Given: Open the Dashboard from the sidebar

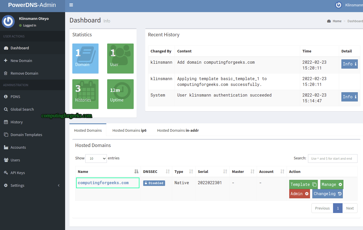Looking at the screenshot, I should [19, 48].
